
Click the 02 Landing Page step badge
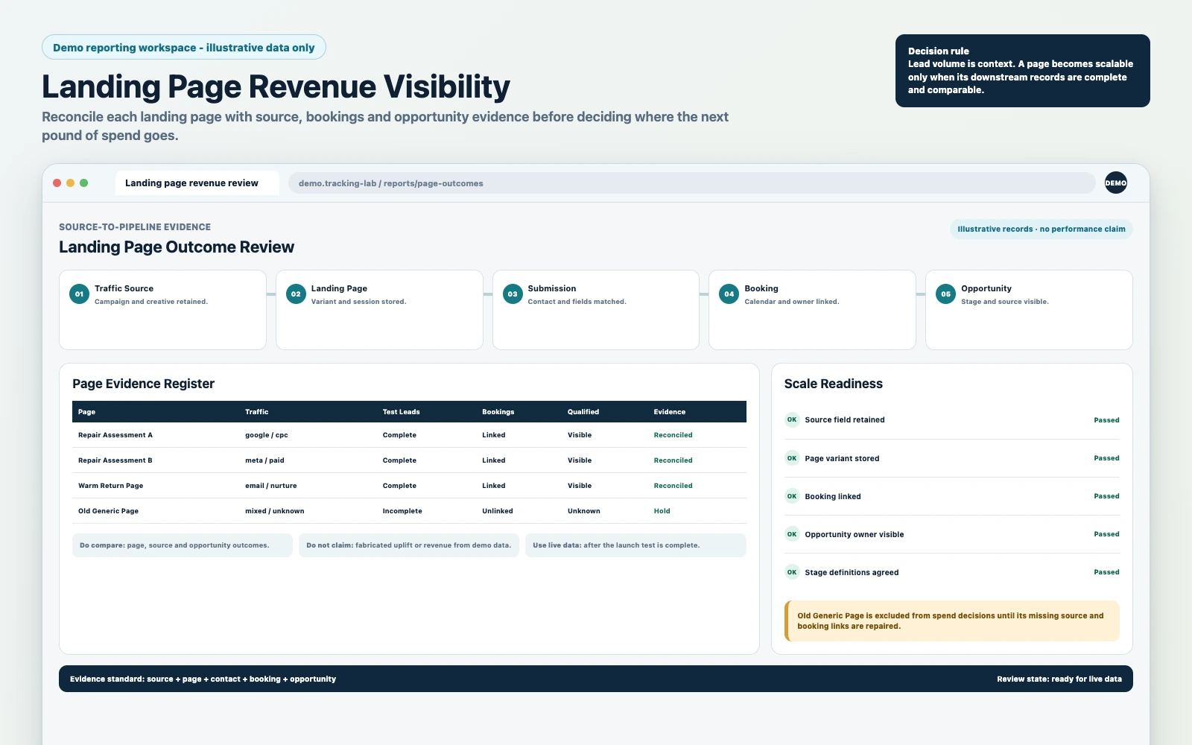point(296,294)
